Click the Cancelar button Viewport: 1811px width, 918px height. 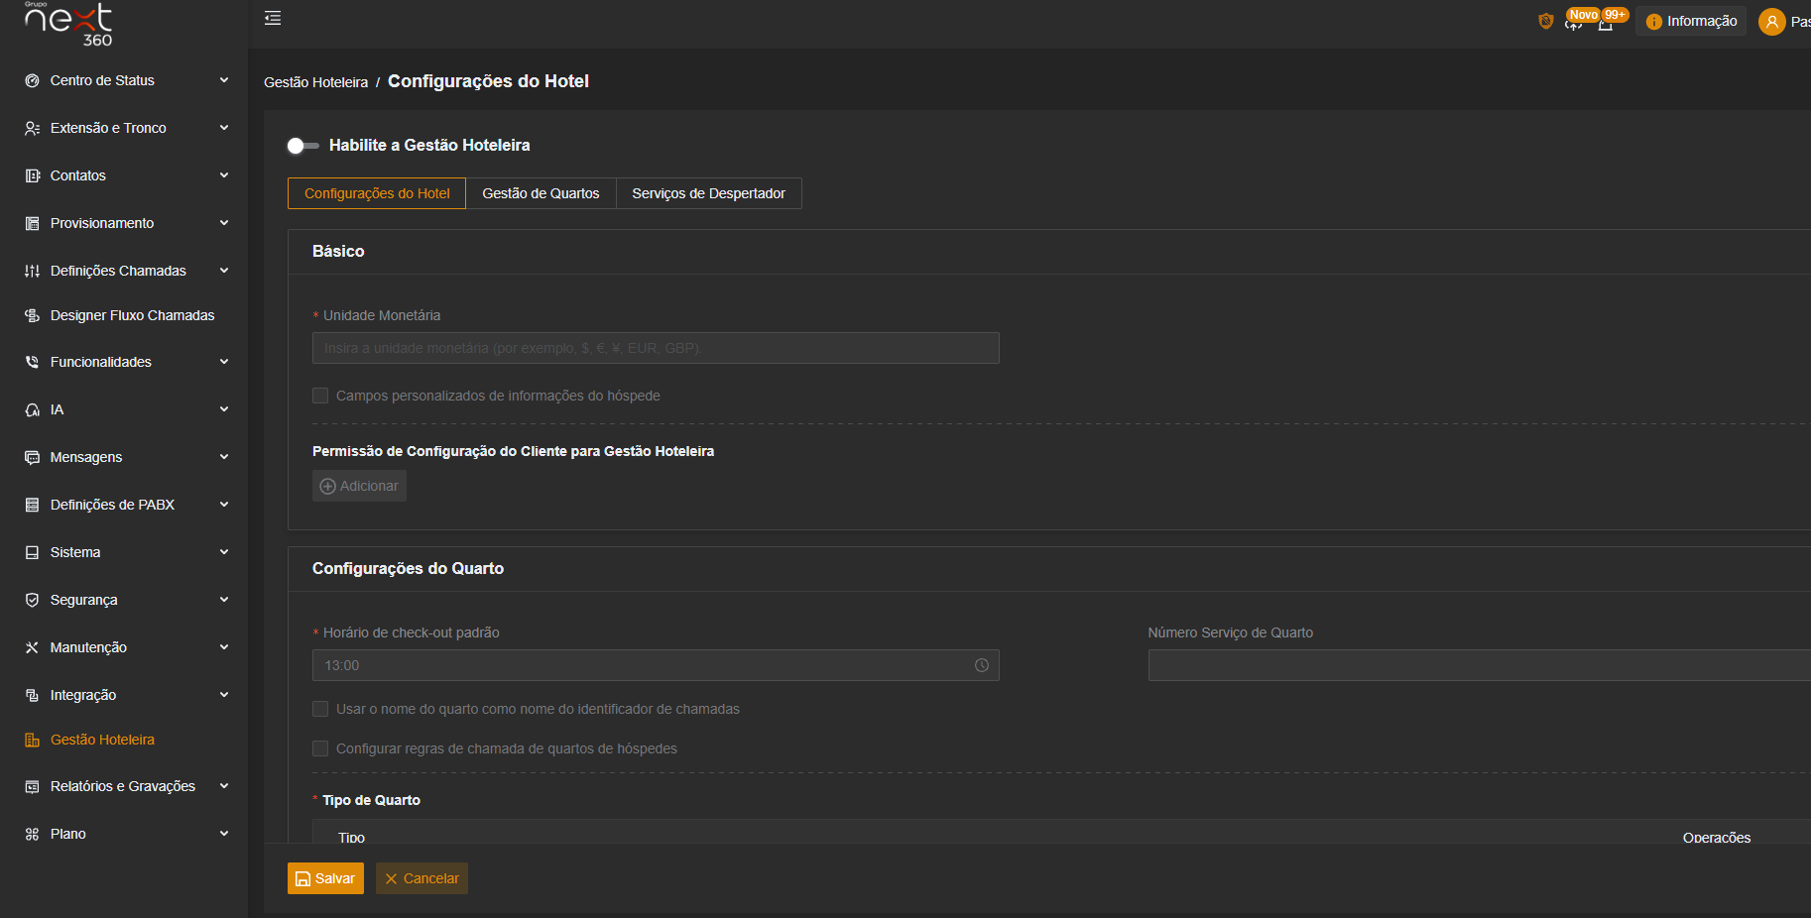click(422, 878)
